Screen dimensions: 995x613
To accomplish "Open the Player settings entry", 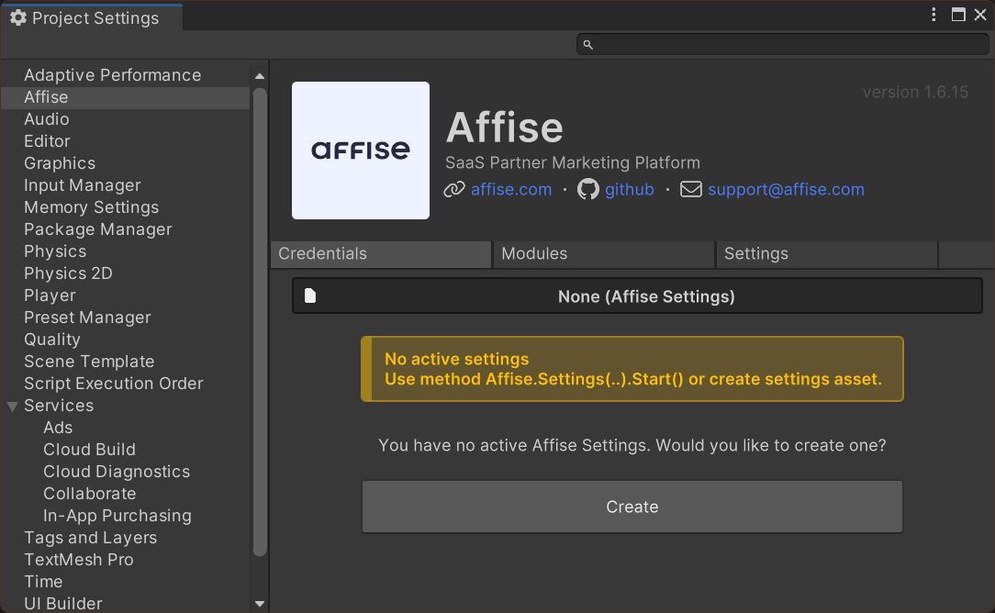I will click(x=50, y=295).
